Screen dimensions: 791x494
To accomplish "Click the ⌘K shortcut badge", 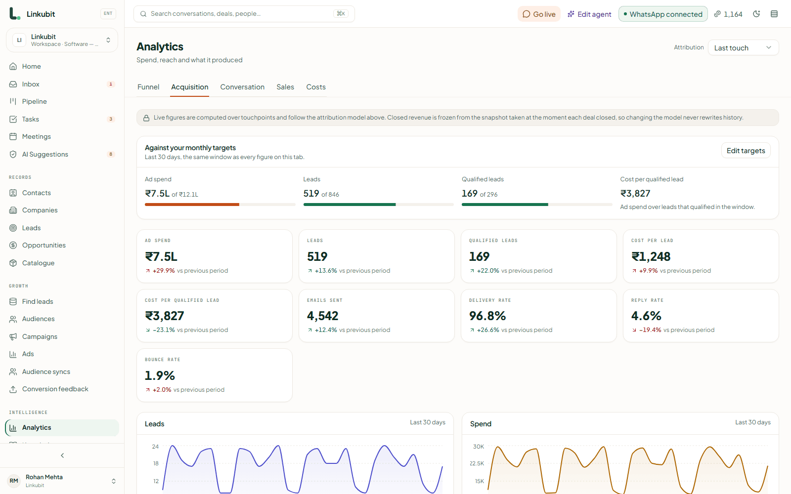I will [x=341, y=13].
